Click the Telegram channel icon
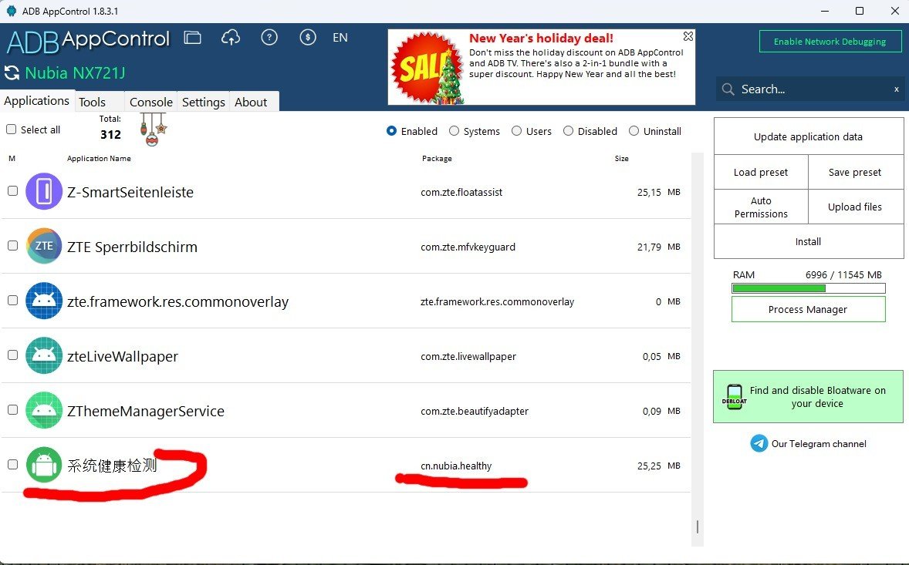This screenshot has height=565, width=909. click(x=759, y=443)
